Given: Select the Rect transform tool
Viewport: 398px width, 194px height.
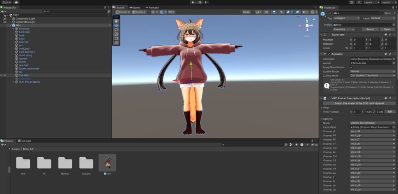Looking at the screenshot, I should coord(116,38).
